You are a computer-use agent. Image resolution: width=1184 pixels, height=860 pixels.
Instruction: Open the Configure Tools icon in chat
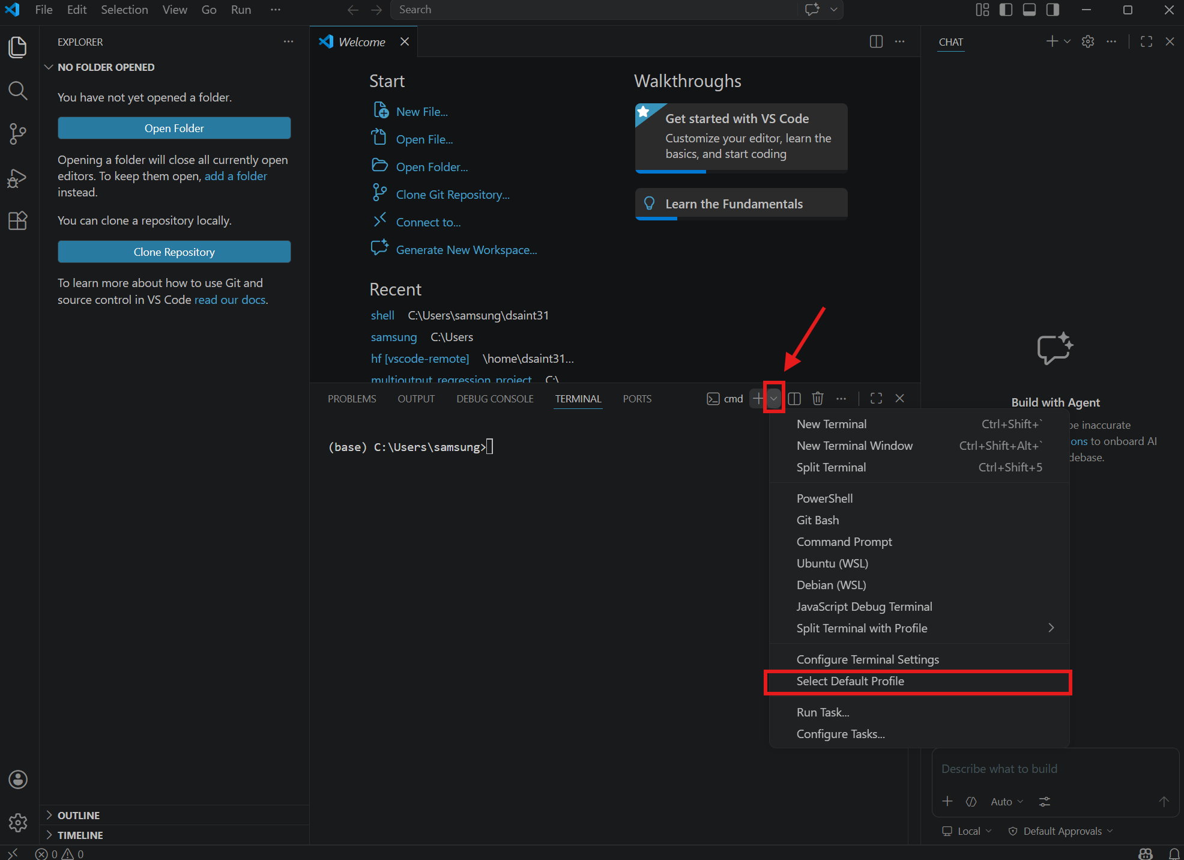tap(1045, 801)
